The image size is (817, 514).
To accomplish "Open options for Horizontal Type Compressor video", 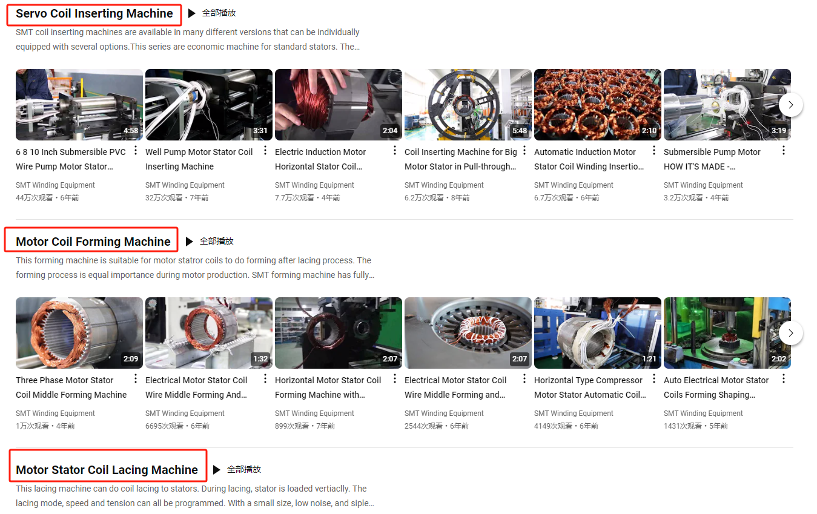I will click(654, 379).
